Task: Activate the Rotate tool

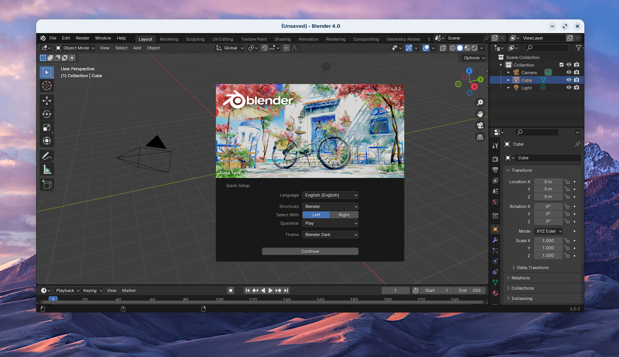Action: (47, 114)
